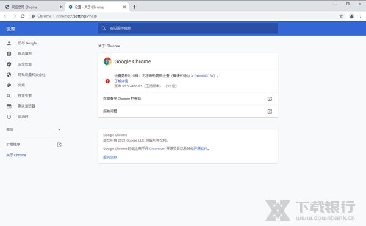Bookmark this page with the star icon

pyautogui.click(x=341, y=16)
